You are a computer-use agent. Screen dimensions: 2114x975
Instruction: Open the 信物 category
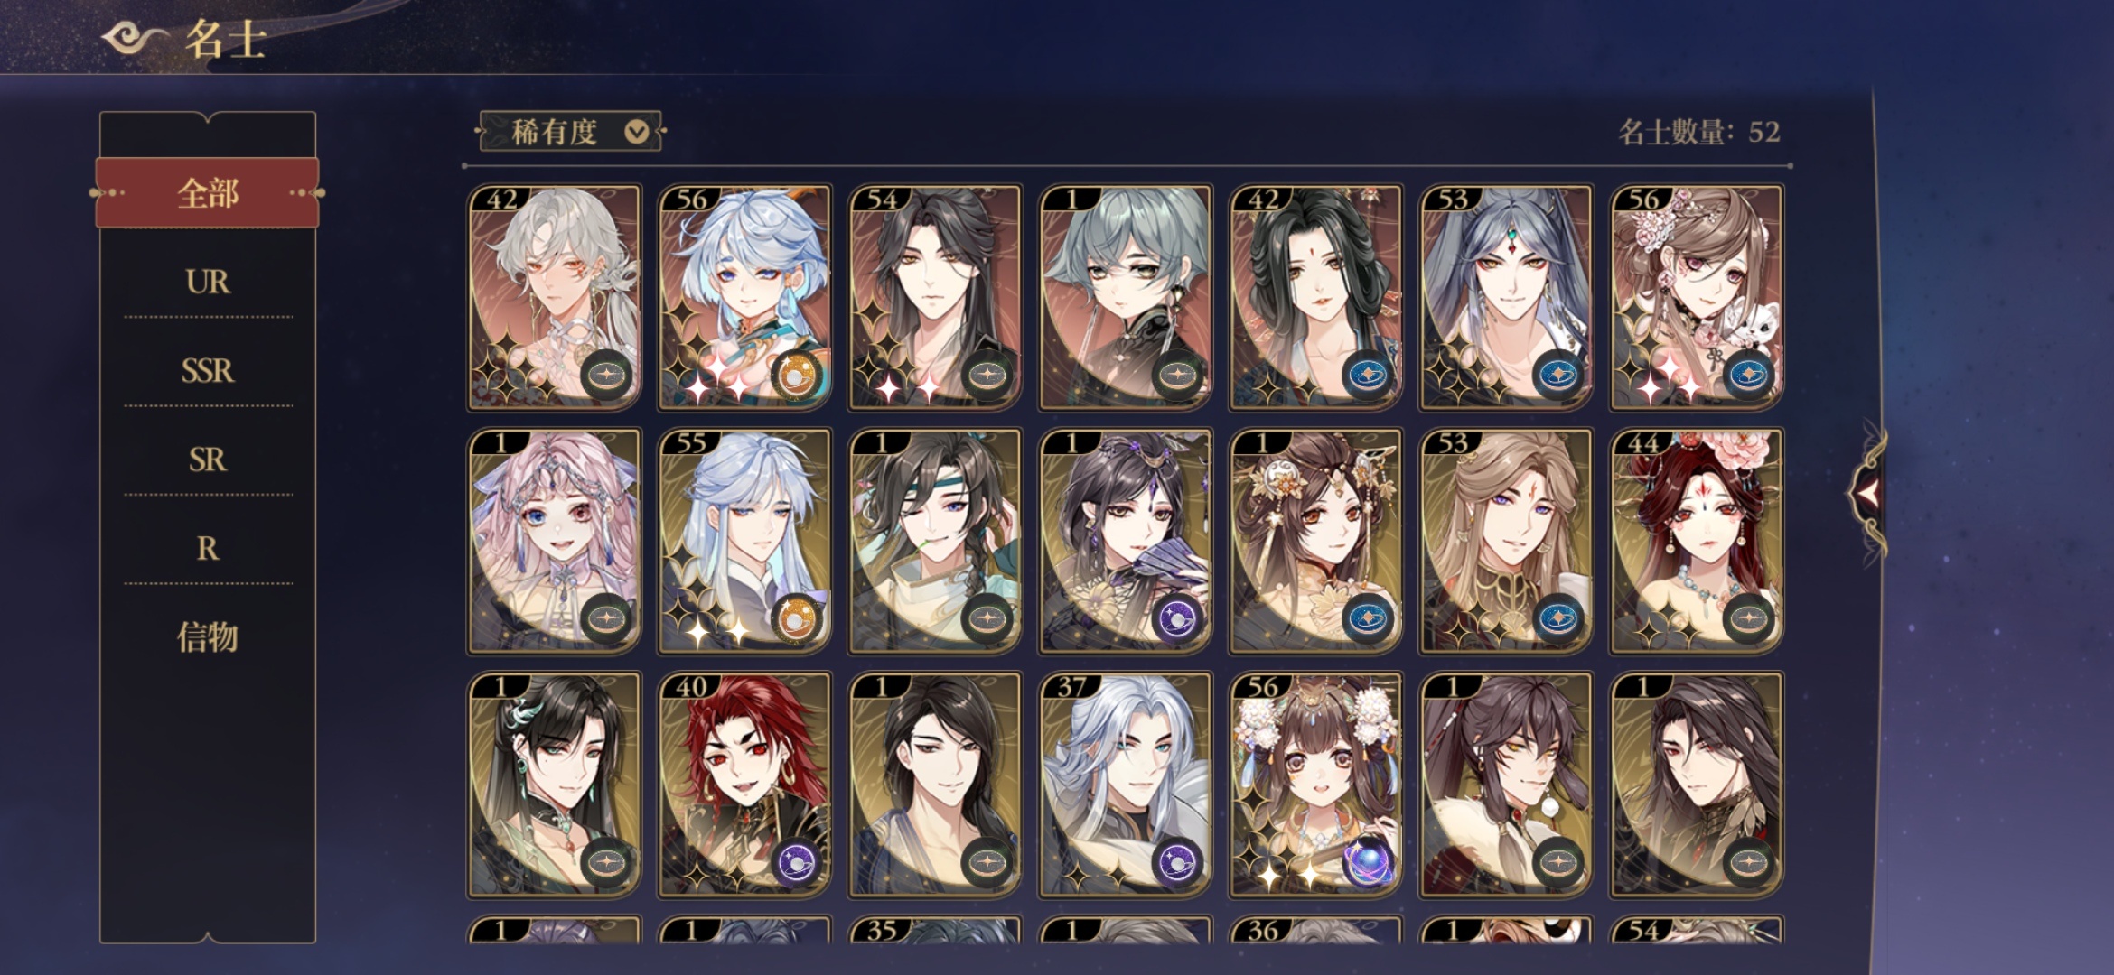click(x=208, y=637)
